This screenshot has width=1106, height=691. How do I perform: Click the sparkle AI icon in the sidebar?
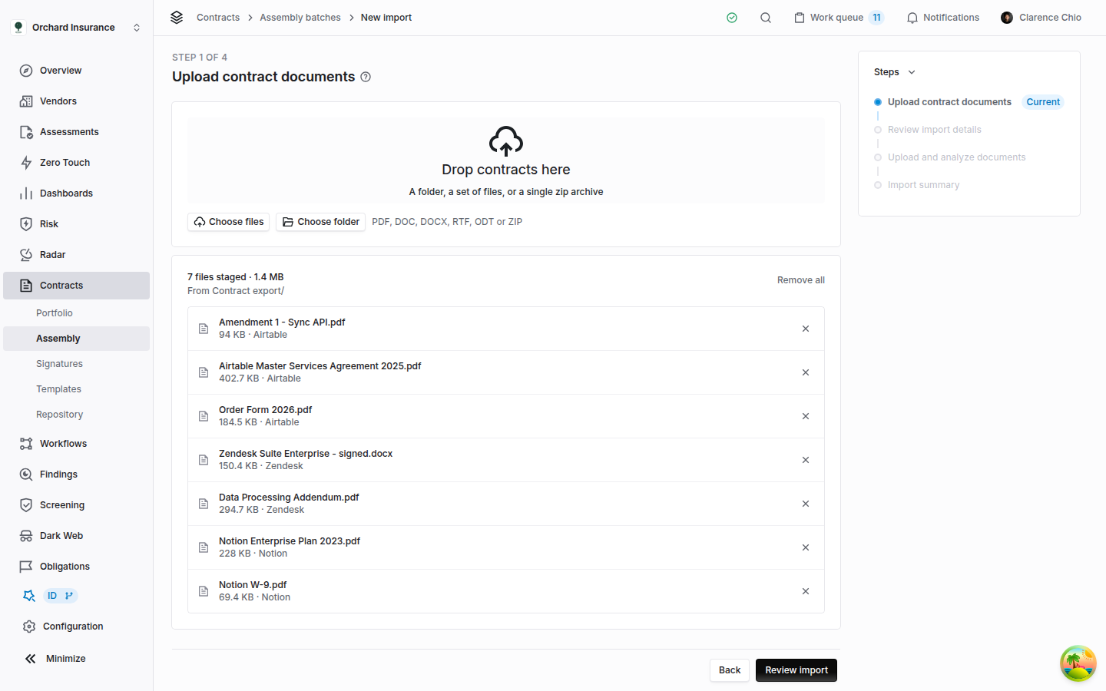29,596
